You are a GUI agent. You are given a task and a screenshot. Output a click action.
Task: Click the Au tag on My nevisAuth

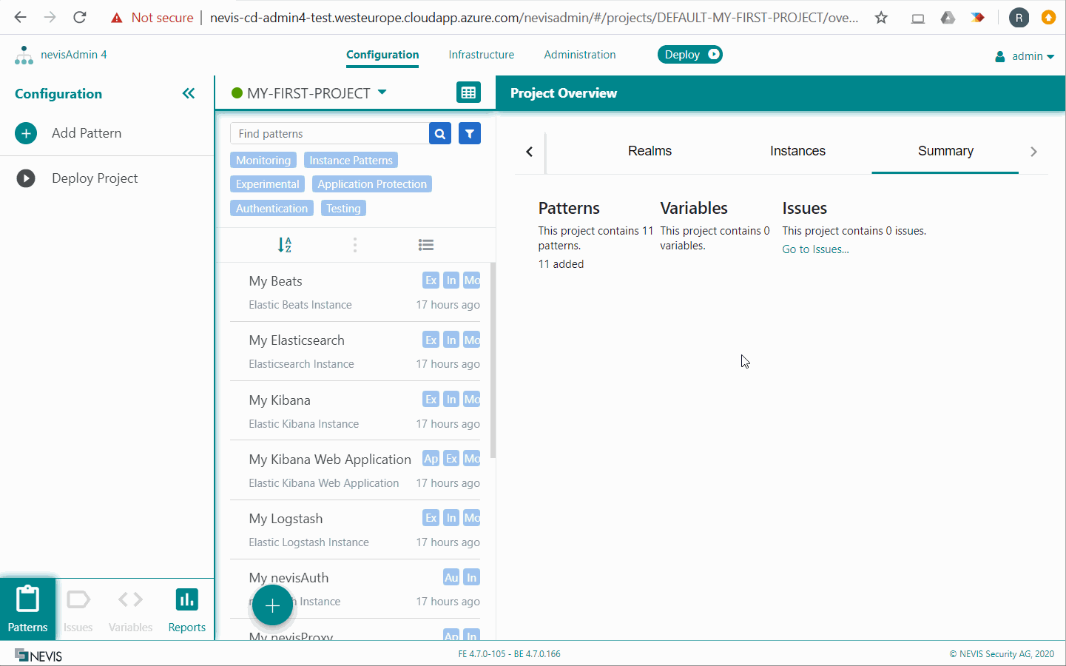pos(451,577)
